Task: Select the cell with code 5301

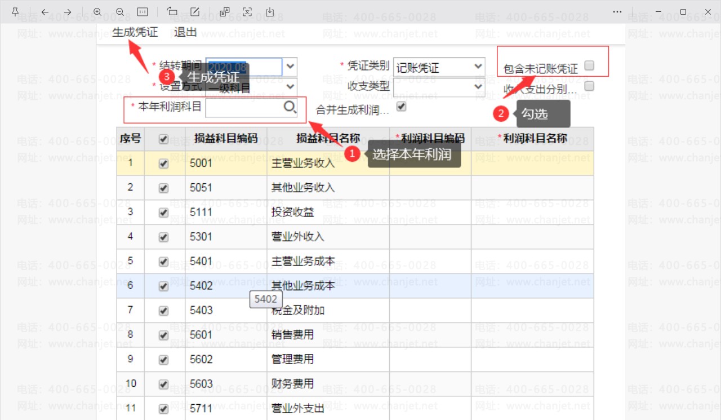Action: (226, 237)
